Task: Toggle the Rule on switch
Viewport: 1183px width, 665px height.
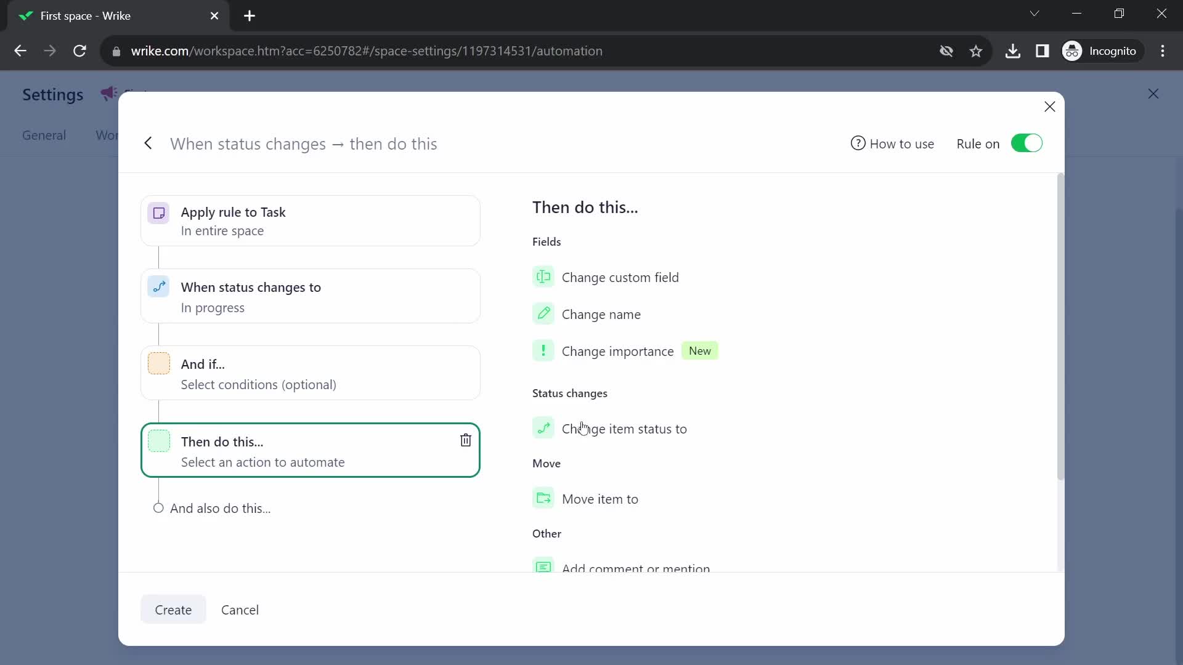Action: [x=1026, y=143]
